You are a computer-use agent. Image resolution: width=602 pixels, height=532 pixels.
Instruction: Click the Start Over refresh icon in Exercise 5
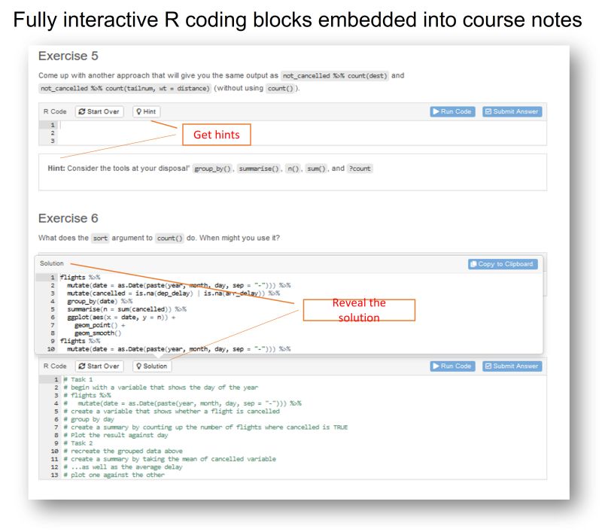tap(81, 111)
